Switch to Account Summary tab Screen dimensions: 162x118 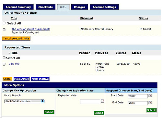(x=18, y=7)
